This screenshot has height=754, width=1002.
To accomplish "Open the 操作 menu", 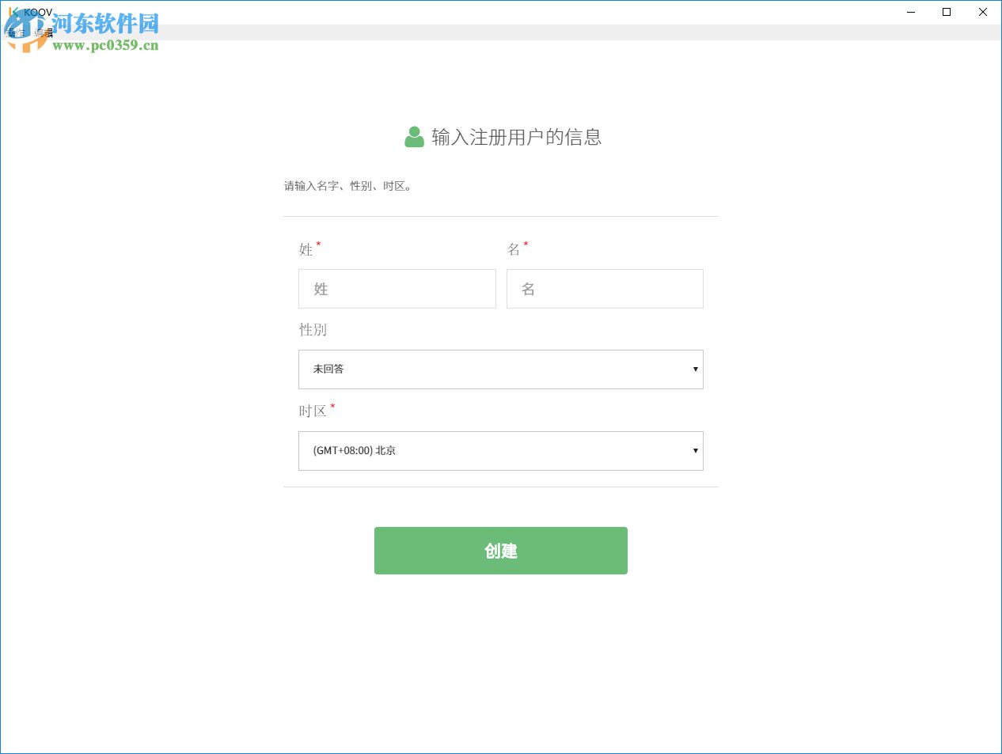I will coord(15,32).
